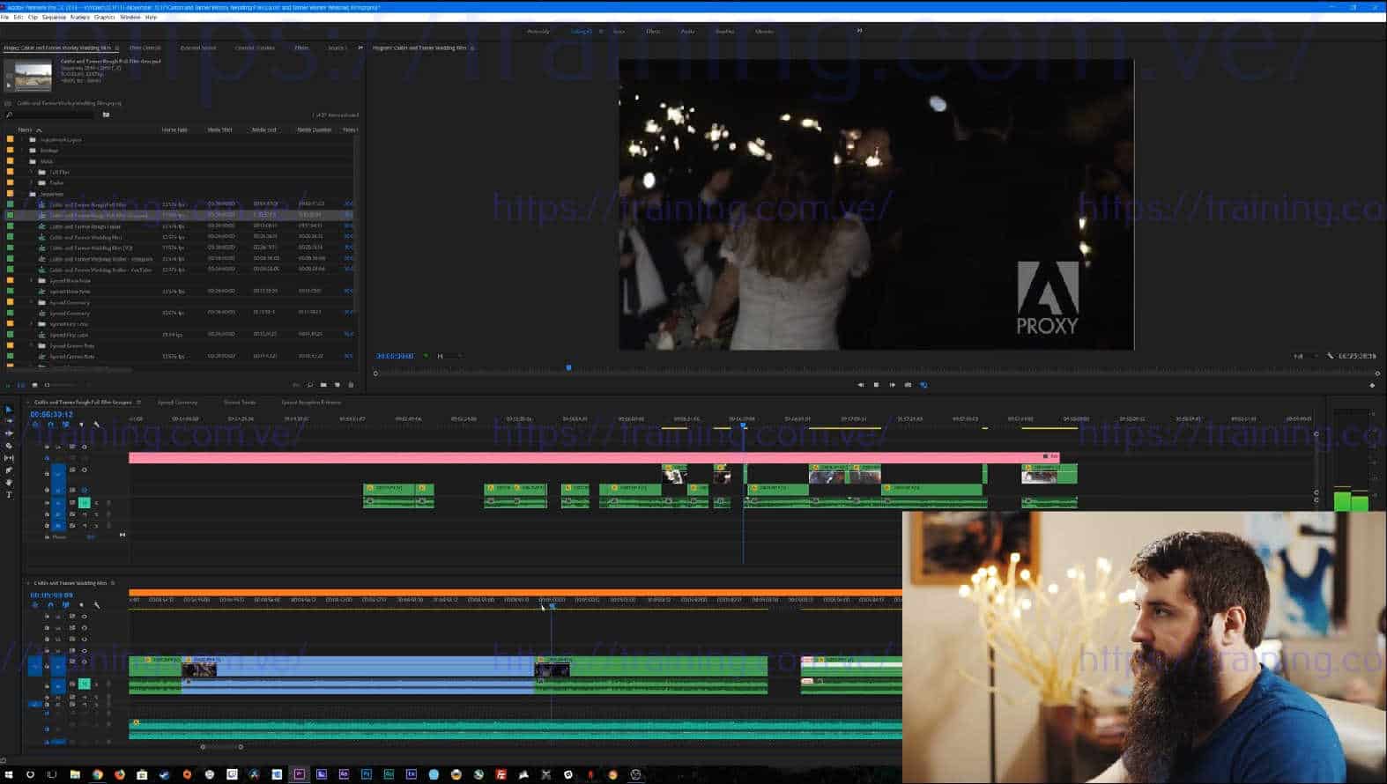
Task: Toggle proxies button in Program monitor
Action: click(x=923, y=385)
